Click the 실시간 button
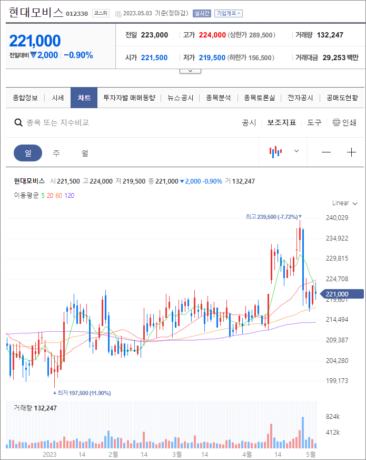The height and width of the screenshot is (460, 366). [x=202, y=13]
